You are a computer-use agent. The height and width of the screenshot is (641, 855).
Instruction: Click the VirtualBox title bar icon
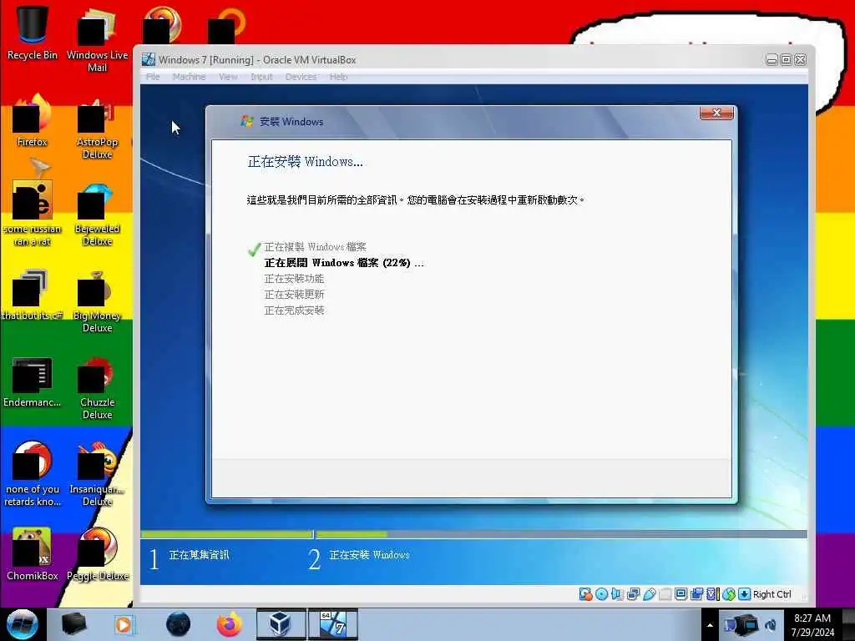tap(149, 59)
